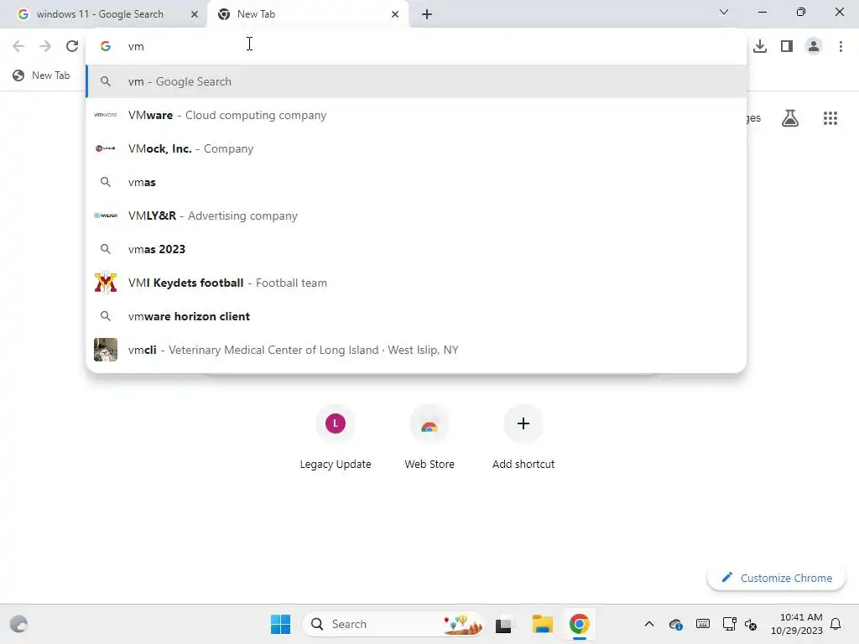
Task: Open Customize Chrome
Action: (x=776, y=578)
